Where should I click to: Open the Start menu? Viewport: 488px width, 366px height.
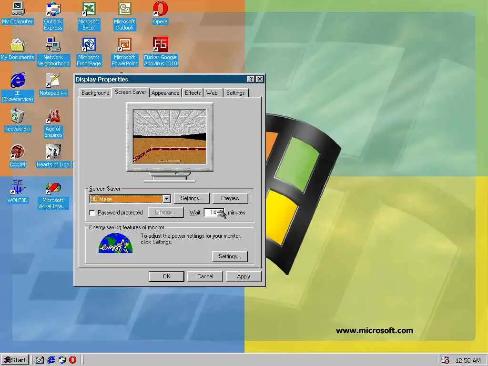click(x=15, y=360)
